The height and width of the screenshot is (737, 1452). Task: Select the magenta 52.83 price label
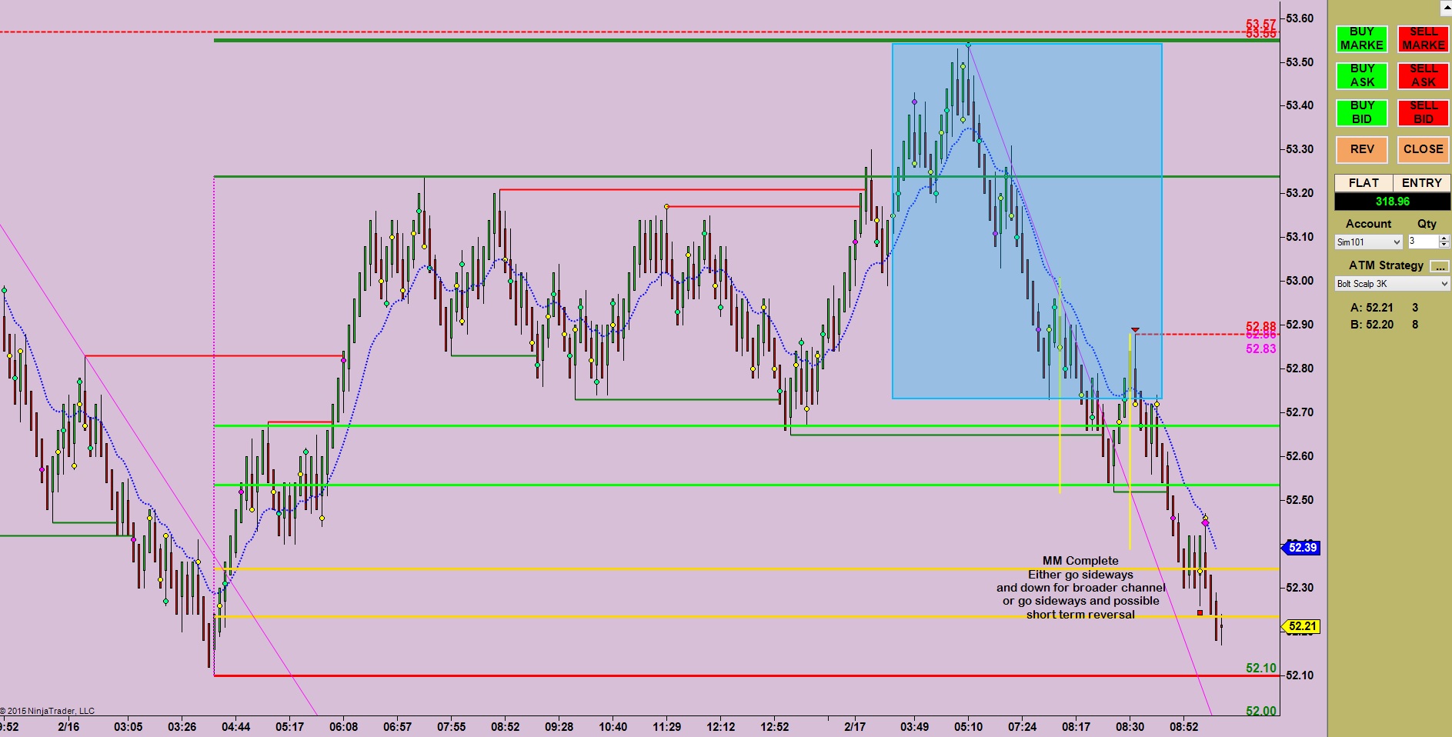point(1260,348)
